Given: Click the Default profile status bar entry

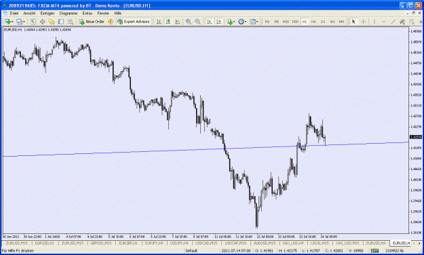Looking at the screenshot, I should click(191, 251).
